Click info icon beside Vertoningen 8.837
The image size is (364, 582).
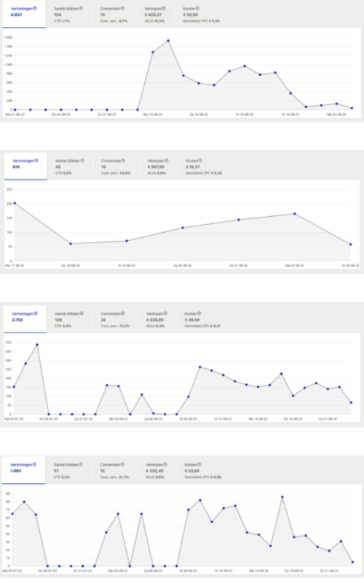tap(35, 8)
